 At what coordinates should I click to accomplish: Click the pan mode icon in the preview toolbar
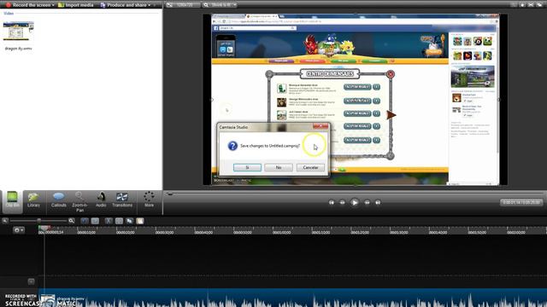[x=522, y=5]
